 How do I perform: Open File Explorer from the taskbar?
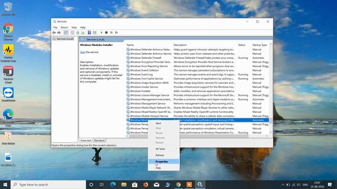coord(124,184)
